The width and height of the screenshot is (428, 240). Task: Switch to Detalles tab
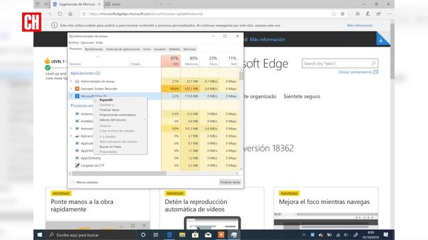click(x=175, y=49)
